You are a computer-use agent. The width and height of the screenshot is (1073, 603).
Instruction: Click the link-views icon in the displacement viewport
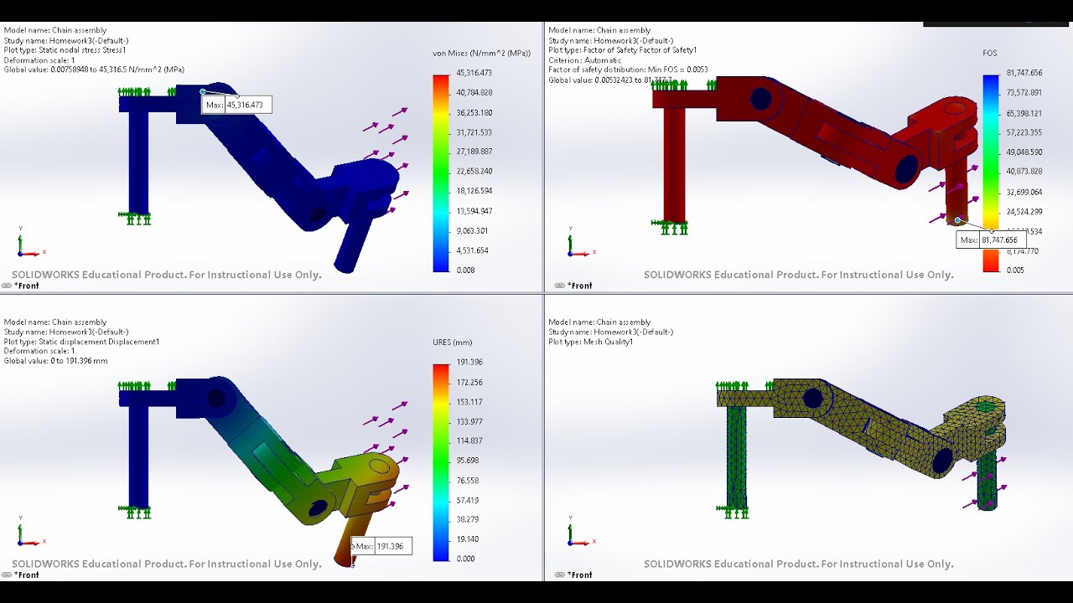coord(7,575)
